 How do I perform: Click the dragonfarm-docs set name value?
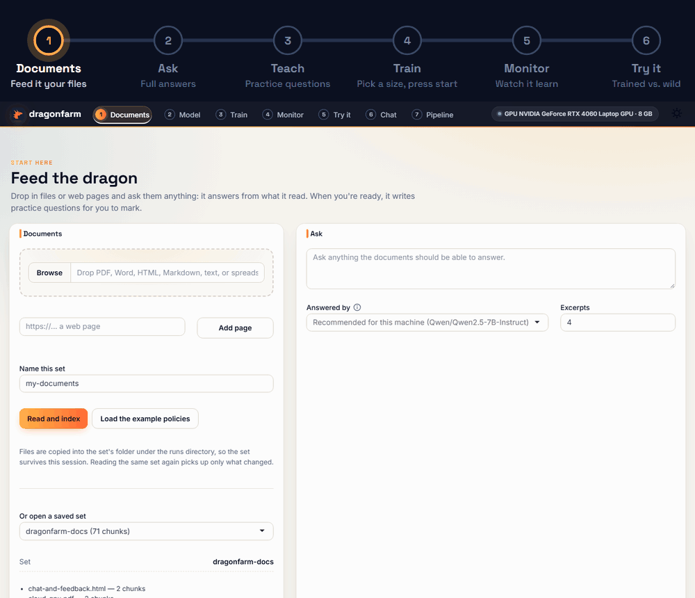pos(243,562)
